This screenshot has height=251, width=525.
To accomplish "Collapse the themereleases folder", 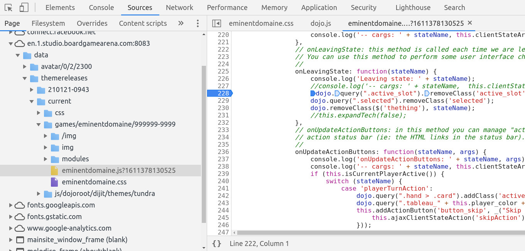I will coord(25,78).
